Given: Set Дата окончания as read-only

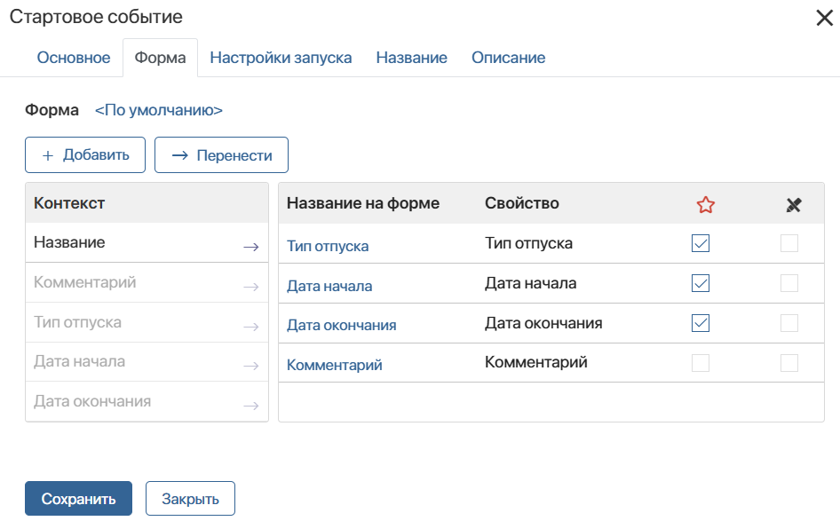Looking at the screenshot, I should click(x=789, y=323).
